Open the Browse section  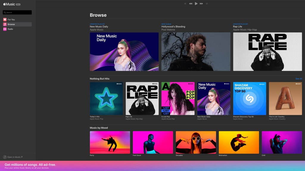click(x=17, y=24)
